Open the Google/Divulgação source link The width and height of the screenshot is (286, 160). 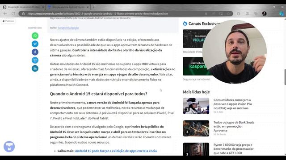tap(68, 28)
